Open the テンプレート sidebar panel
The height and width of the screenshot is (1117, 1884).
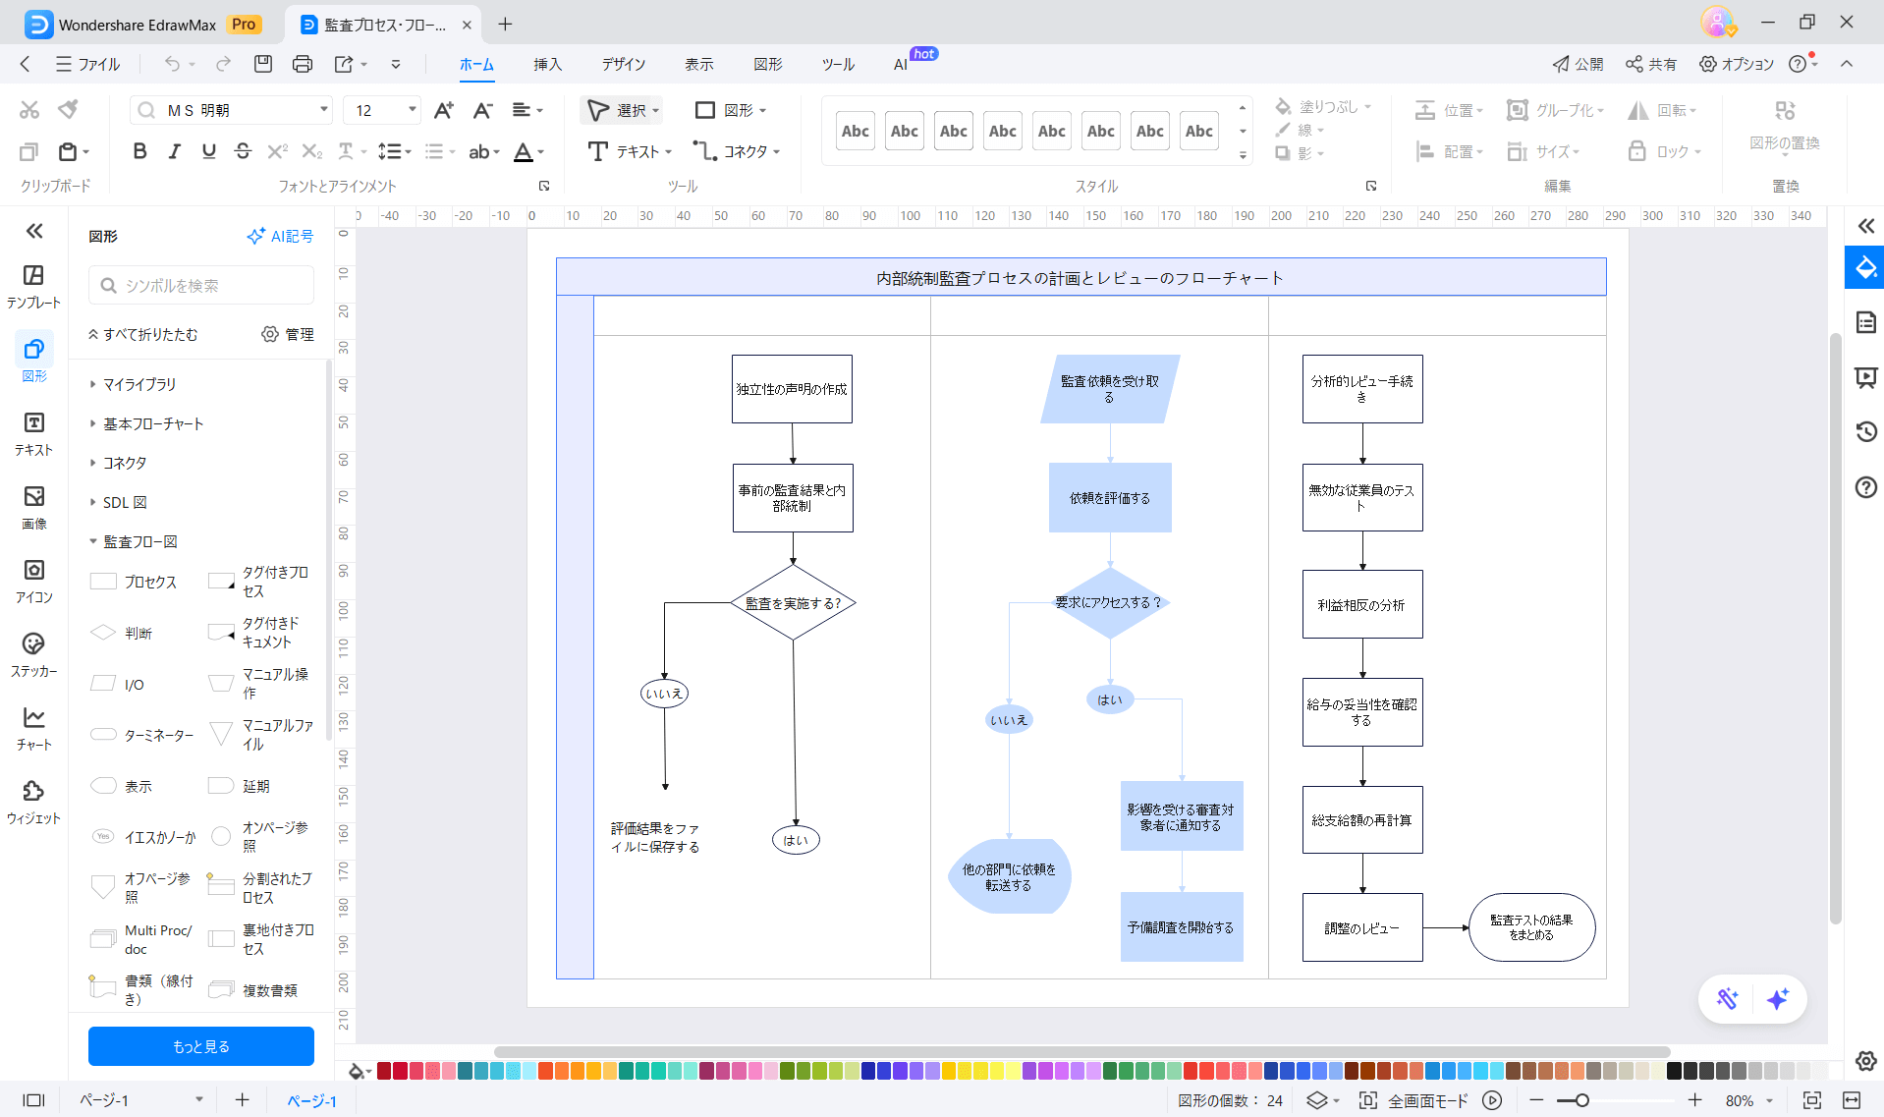point(33,285)
